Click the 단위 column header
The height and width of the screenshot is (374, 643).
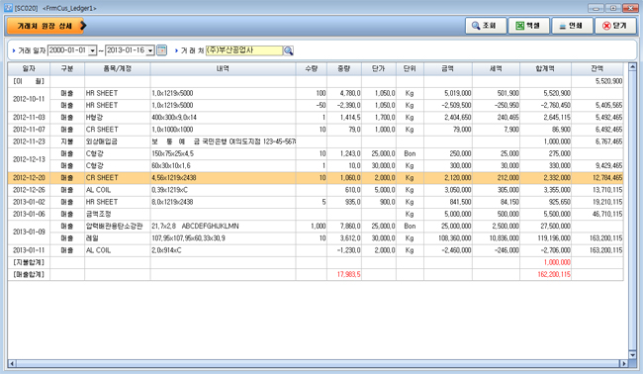(410, 69)
